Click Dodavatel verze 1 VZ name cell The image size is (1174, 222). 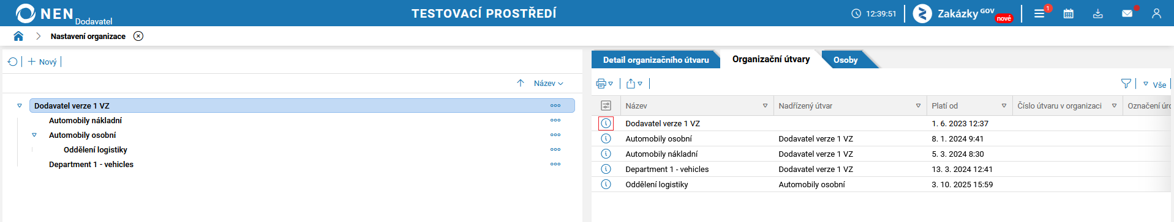[663, 123]
